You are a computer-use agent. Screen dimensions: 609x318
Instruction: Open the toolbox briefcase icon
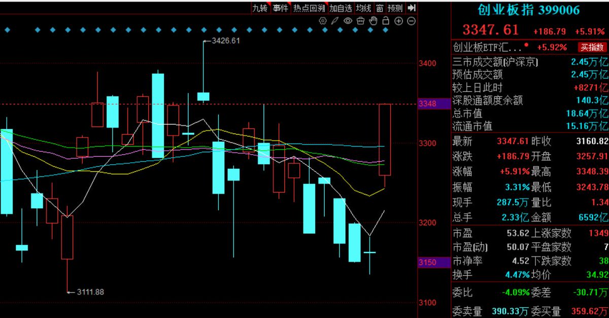point(360,21)
